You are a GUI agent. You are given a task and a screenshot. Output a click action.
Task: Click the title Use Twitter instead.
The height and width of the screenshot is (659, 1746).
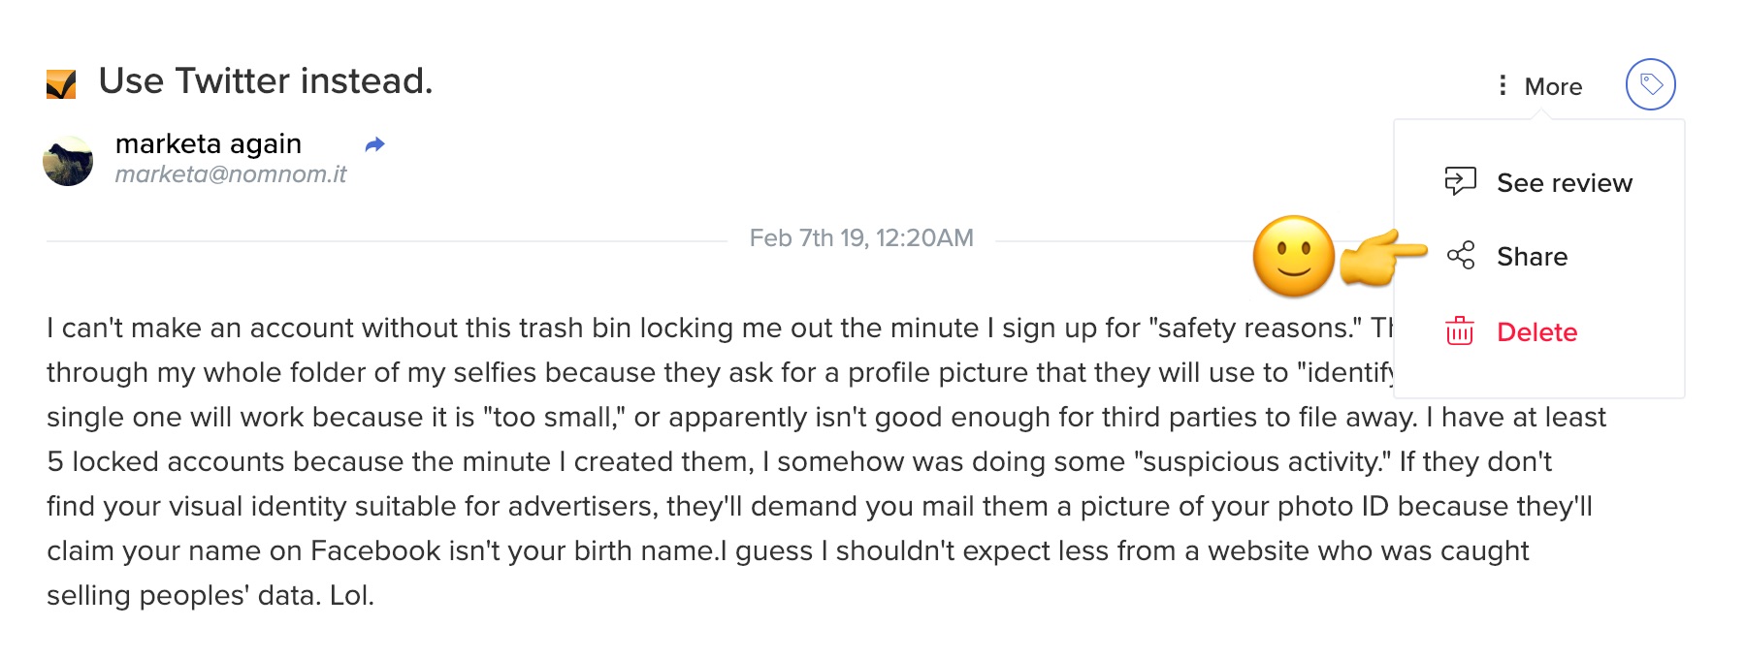click(x=266, y=80)
